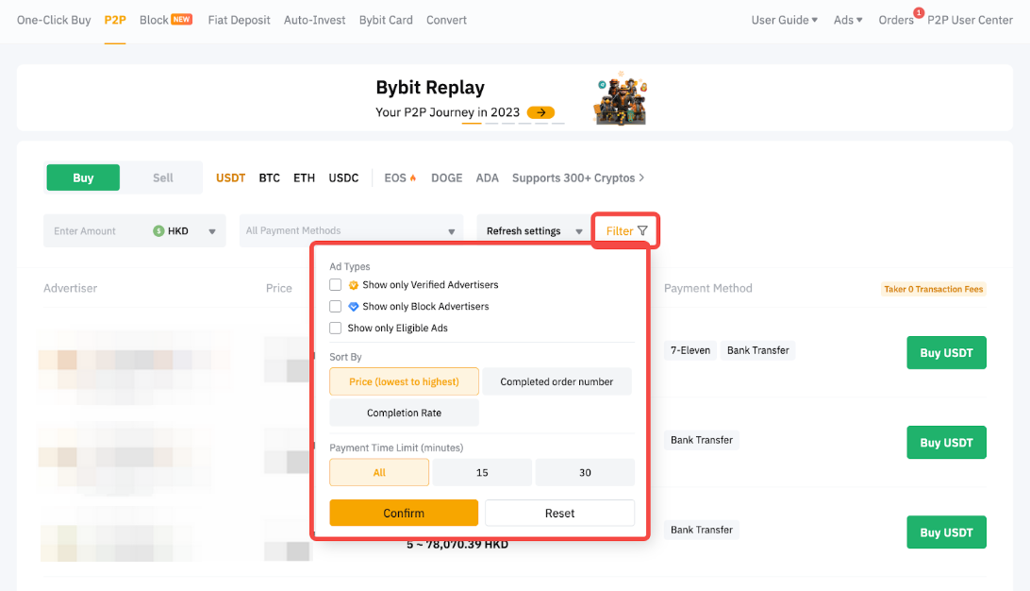Select the 15-minute payment time limit
The image size is (1030, 591).
[x=482, y=472]
